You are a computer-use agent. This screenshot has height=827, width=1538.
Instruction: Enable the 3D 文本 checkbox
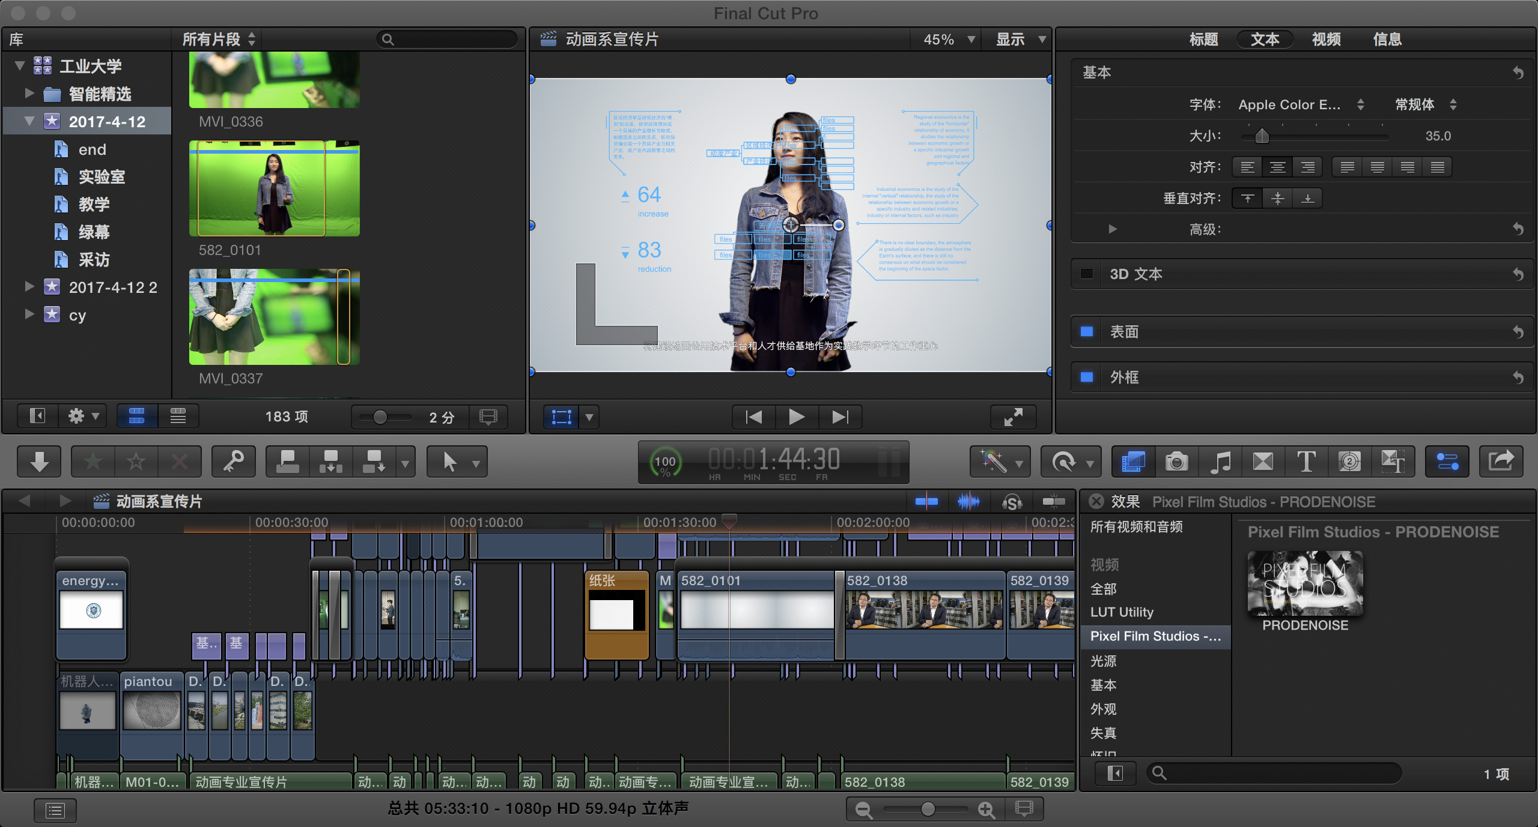pyautogui.click(x=1087, y=274)
